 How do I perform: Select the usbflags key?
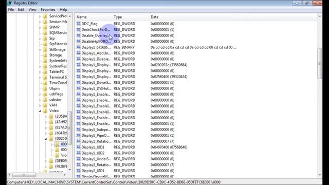tap(56, 94)
